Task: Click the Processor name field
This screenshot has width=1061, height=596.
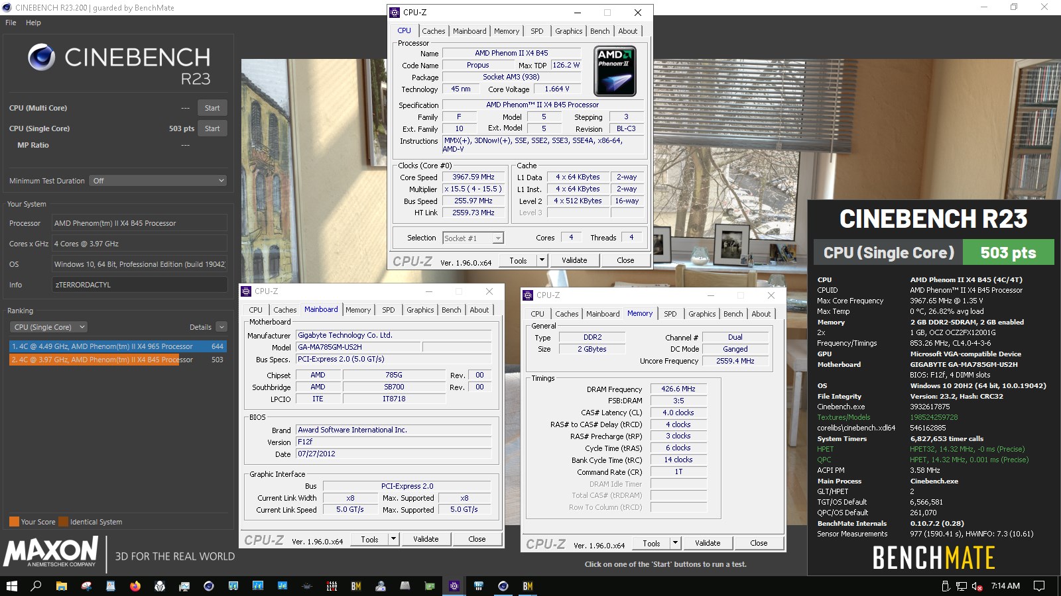Action: pos(139,223)
